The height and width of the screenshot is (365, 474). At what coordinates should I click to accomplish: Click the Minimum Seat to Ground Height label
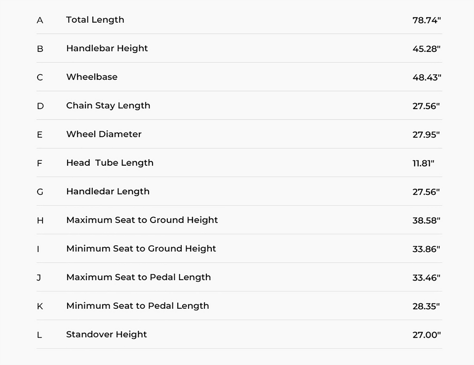tap(141, 249)
